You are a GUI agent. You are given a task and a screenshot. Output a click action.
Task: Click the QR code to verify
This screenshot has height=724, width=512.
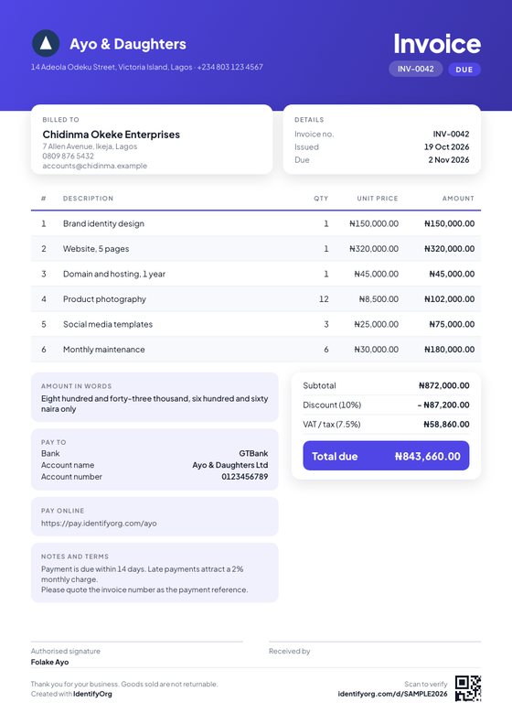468,688
